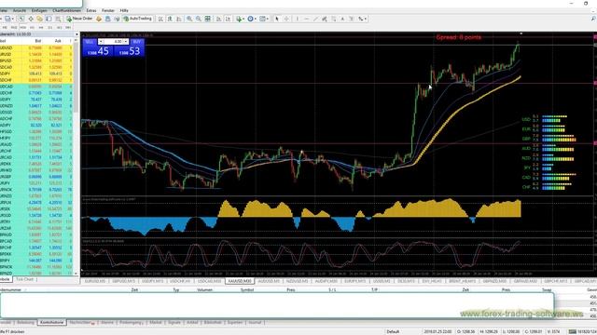Screen dimensions: 597x335
Task: Tile chart windows with the grid icon
Action: (207, 19)
